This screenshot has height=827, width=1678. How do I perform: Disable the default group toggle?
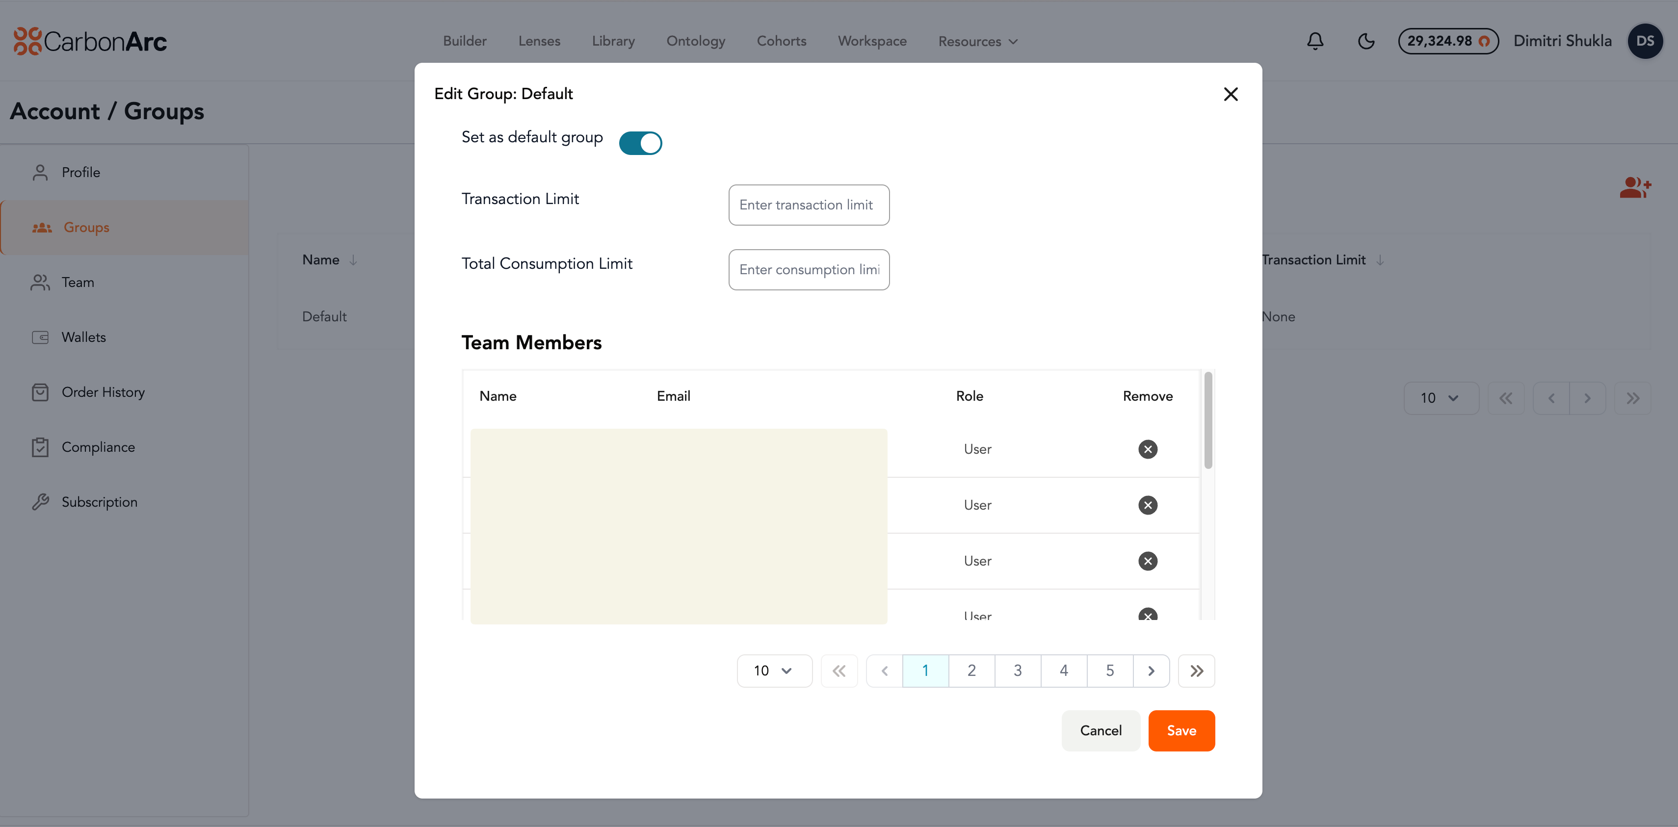pos(640,143)
